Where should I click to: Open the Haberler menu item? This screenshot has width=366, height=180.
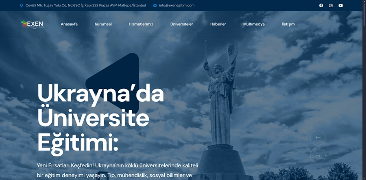pos(218,24)
